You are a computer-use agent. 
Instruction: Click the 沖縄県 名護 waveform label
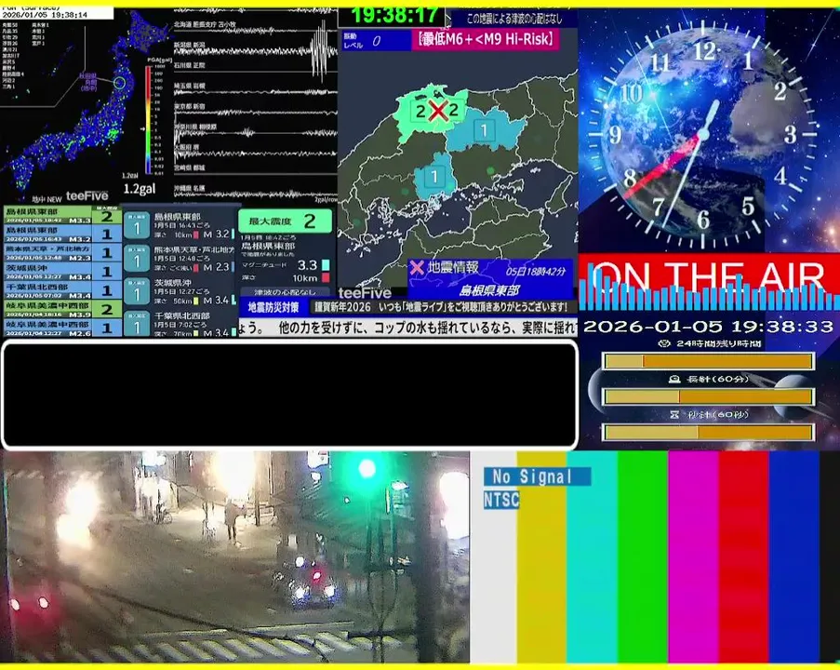[189, 189]
